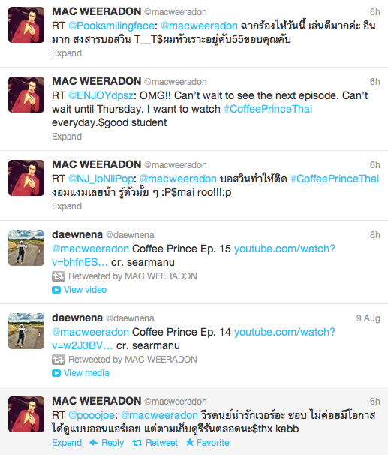Click the View media play icon
This screenshot has height=455, width=388.
pos(56,373)
